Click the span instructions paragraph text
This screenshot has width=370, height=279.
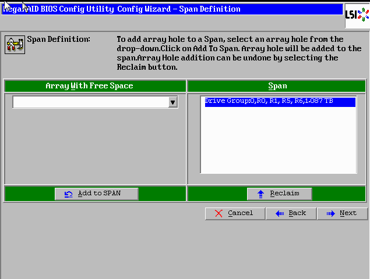click(239, 53)
